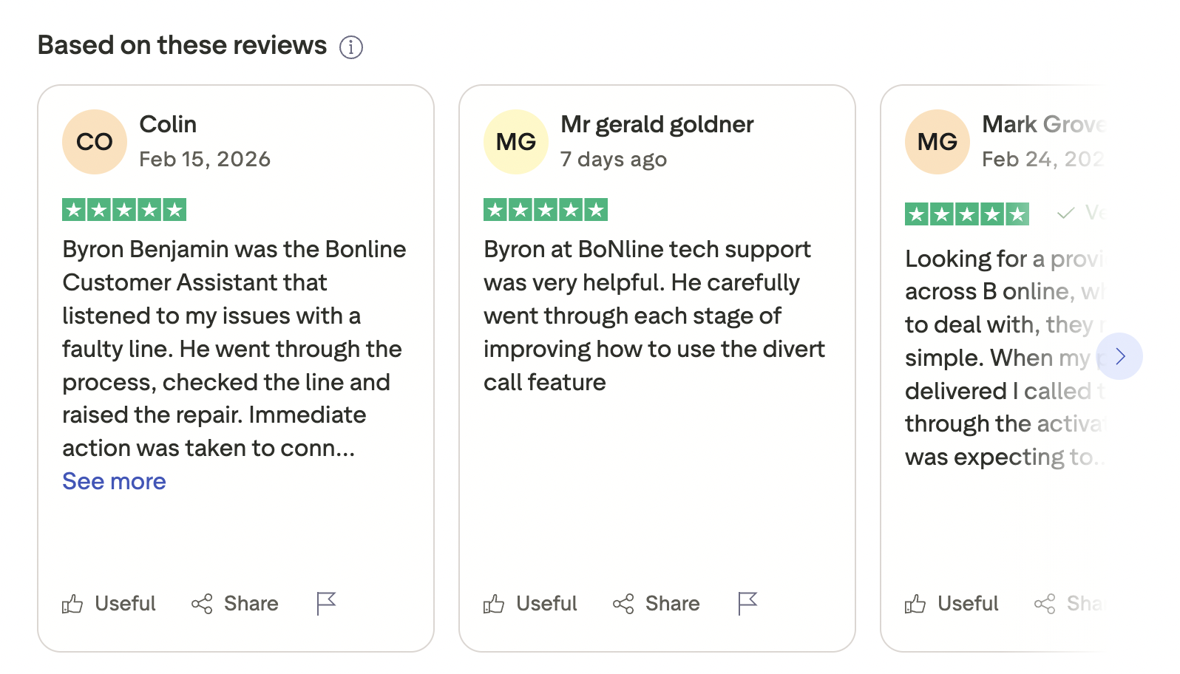The image size is (1180, 674).
Task: Click the five-star rating on gerald goldner's review
Action: click(545, 209)
